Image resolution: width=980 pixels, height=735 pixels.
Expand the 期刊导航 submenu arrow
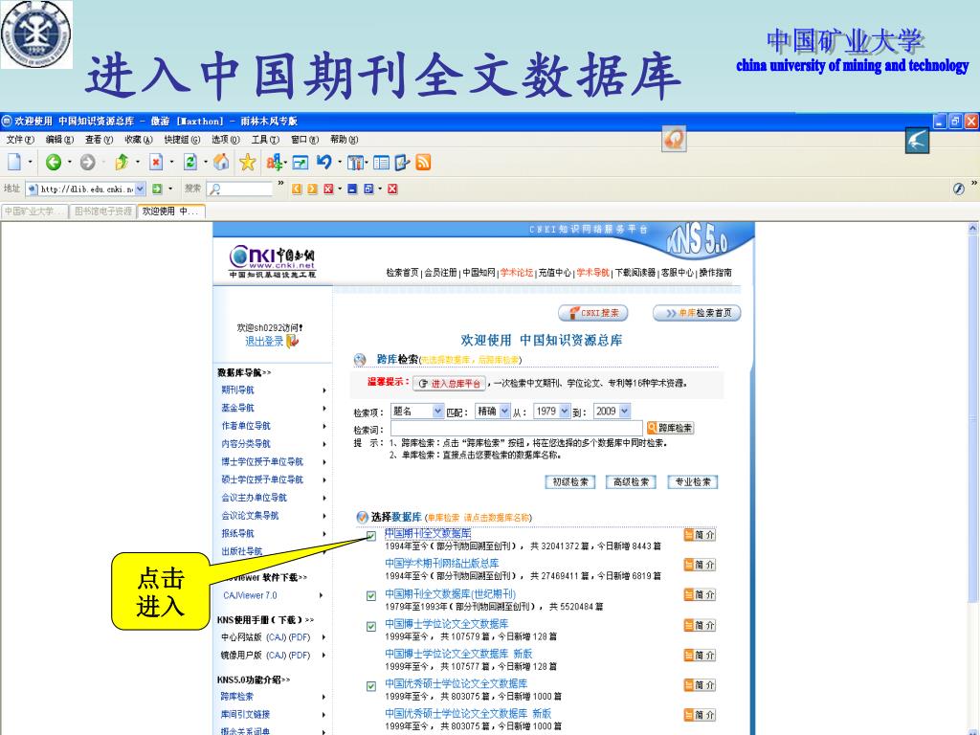[324, 390]
